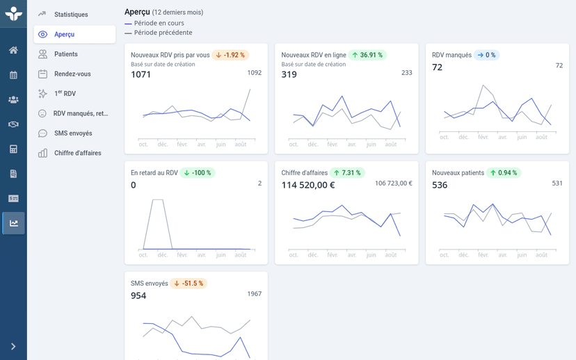
Task: Open the home icon in sidebar
Action: 13,50
